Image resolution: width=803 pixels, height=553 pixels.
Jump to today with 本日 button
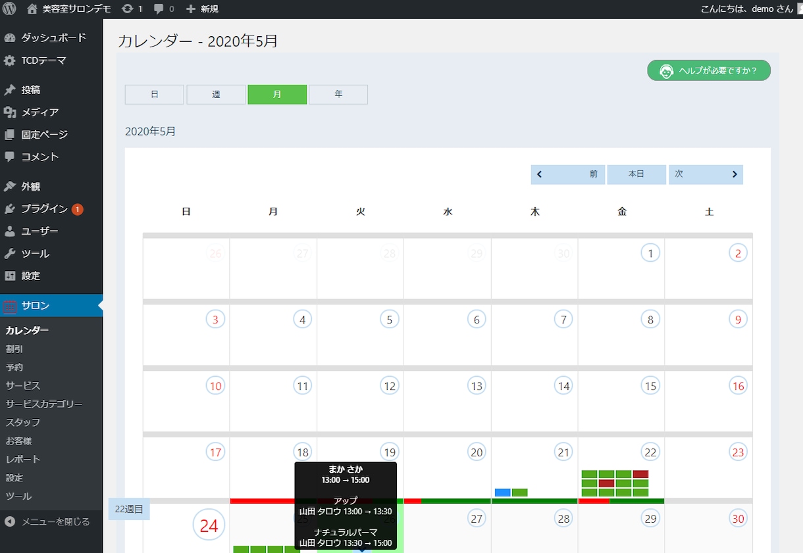pos(636,174)
